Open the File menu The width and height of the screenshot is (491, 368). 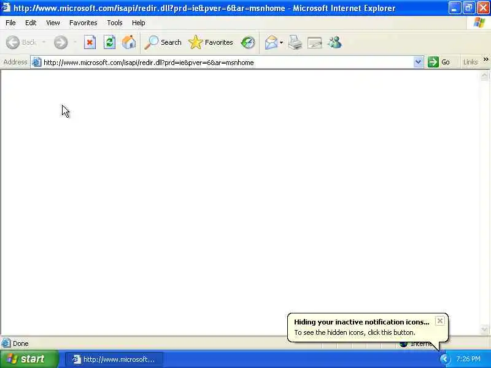[x=10, y=23]
